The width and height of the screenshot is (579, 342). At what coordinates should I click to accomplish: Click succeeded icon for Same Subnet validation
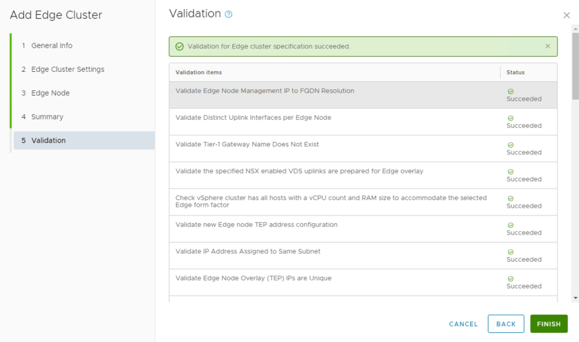pyautogui.click(x=511, y=252)
